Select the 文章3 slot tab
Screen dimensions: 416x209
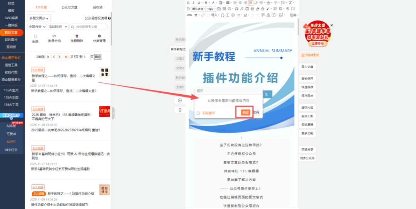click(180, 59)
